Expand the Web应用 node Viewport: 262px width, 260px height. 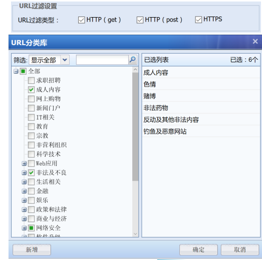[24, 164]
